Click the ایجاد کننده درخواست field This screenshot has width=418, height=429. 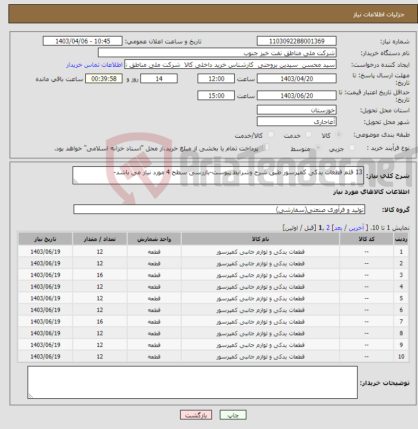[230, 65]
